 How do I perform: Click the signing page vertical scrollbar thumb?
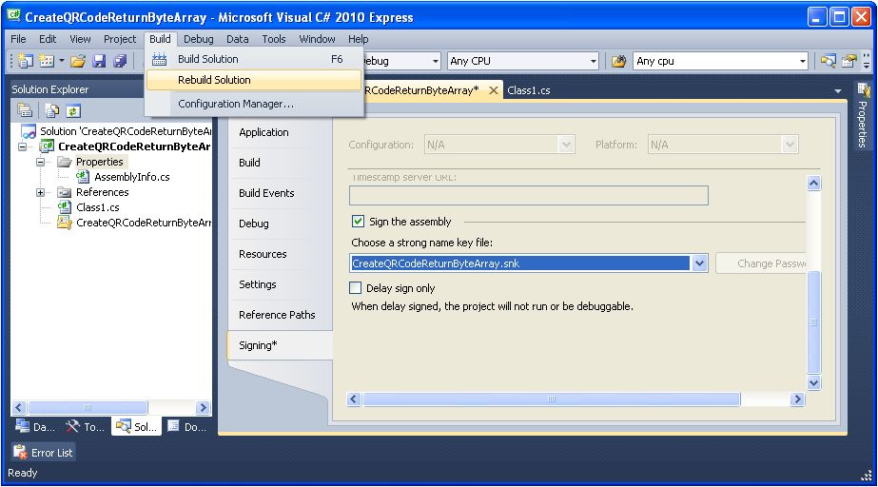coord(814,321)
